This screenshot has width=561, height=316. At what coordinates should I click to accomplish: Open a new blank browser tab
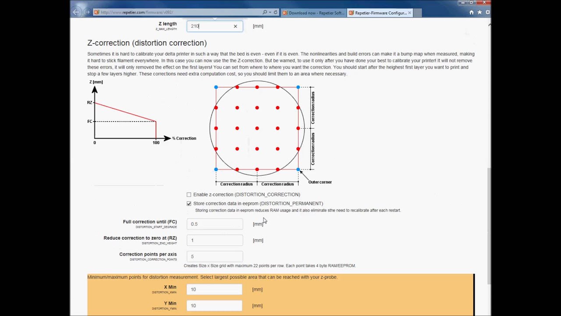click(417, 13)
